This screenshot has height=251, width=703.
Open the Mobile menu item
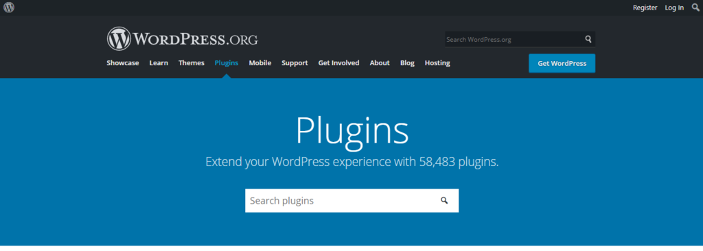(260, 63)
